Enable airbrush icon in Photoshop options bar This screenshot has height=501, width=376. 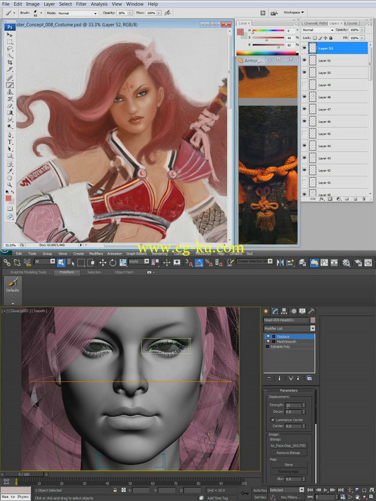167,13
